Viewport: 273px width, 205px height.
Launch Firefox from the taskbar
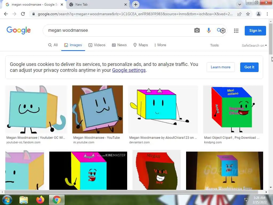[40, 200]
